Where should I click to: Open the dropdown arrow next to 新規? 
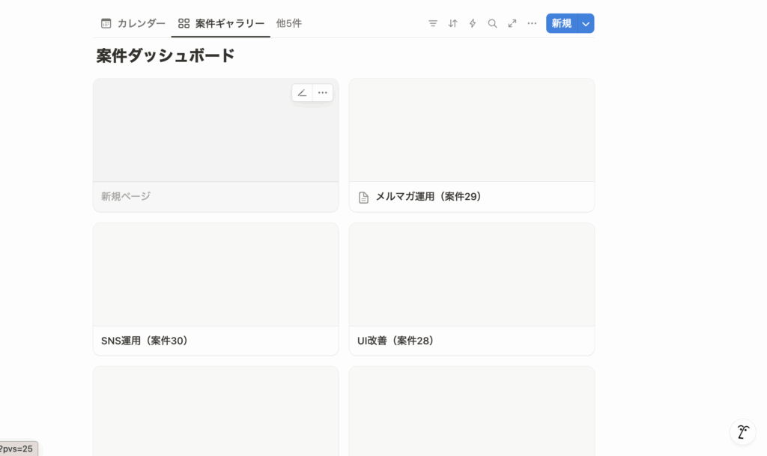pos(586,23)
